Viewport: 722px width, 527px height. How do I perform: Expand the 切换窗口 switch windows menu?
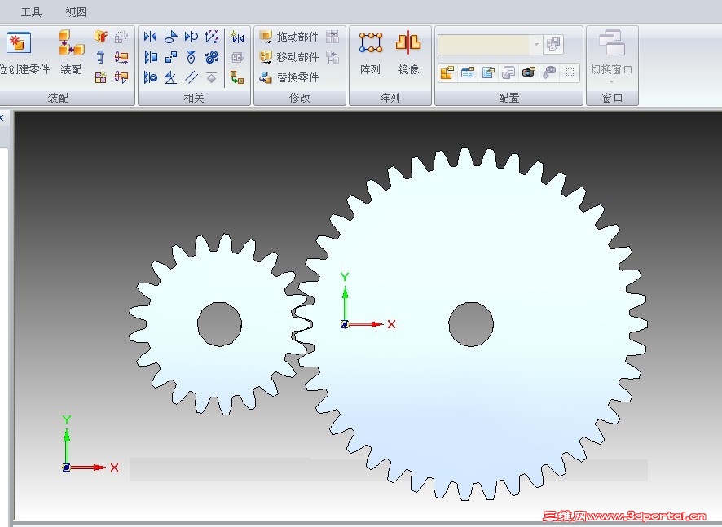coord(611,57)
